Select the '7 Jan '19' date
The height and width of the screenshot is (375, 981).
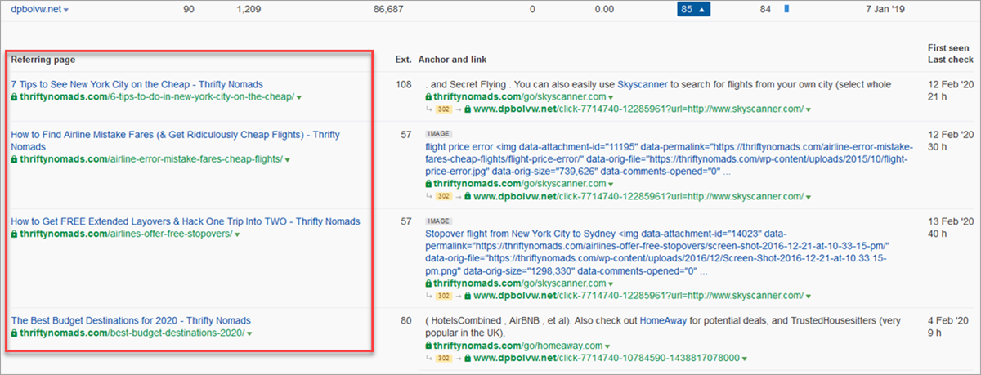pyautogui.click(x=886, y=9)
